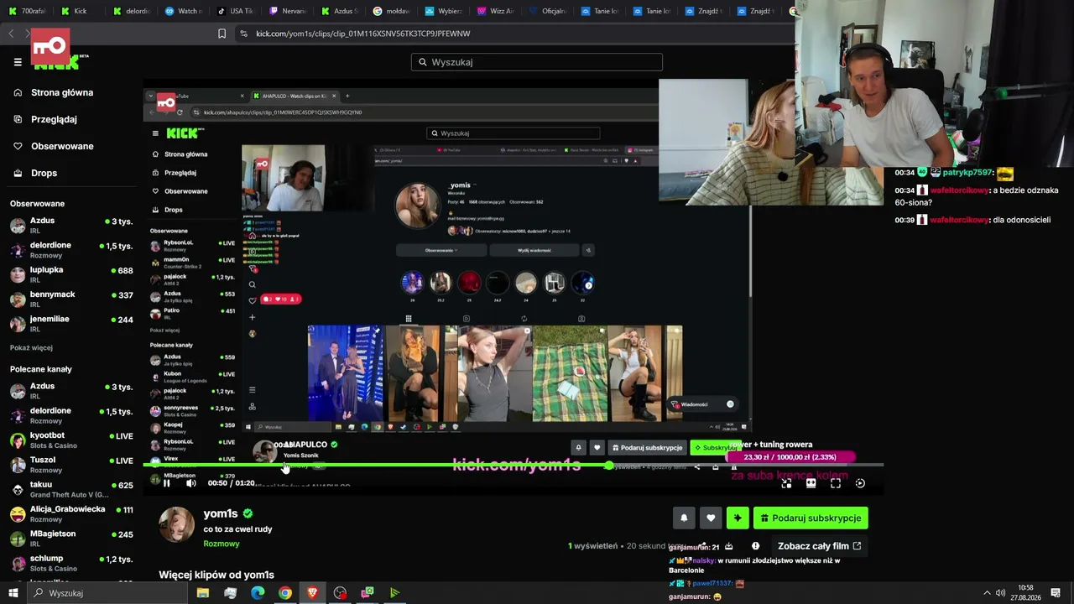Click the Więcej klipów od yom1s heading
This screenshot has height=604, width=1074.
[x=216, y=575]
